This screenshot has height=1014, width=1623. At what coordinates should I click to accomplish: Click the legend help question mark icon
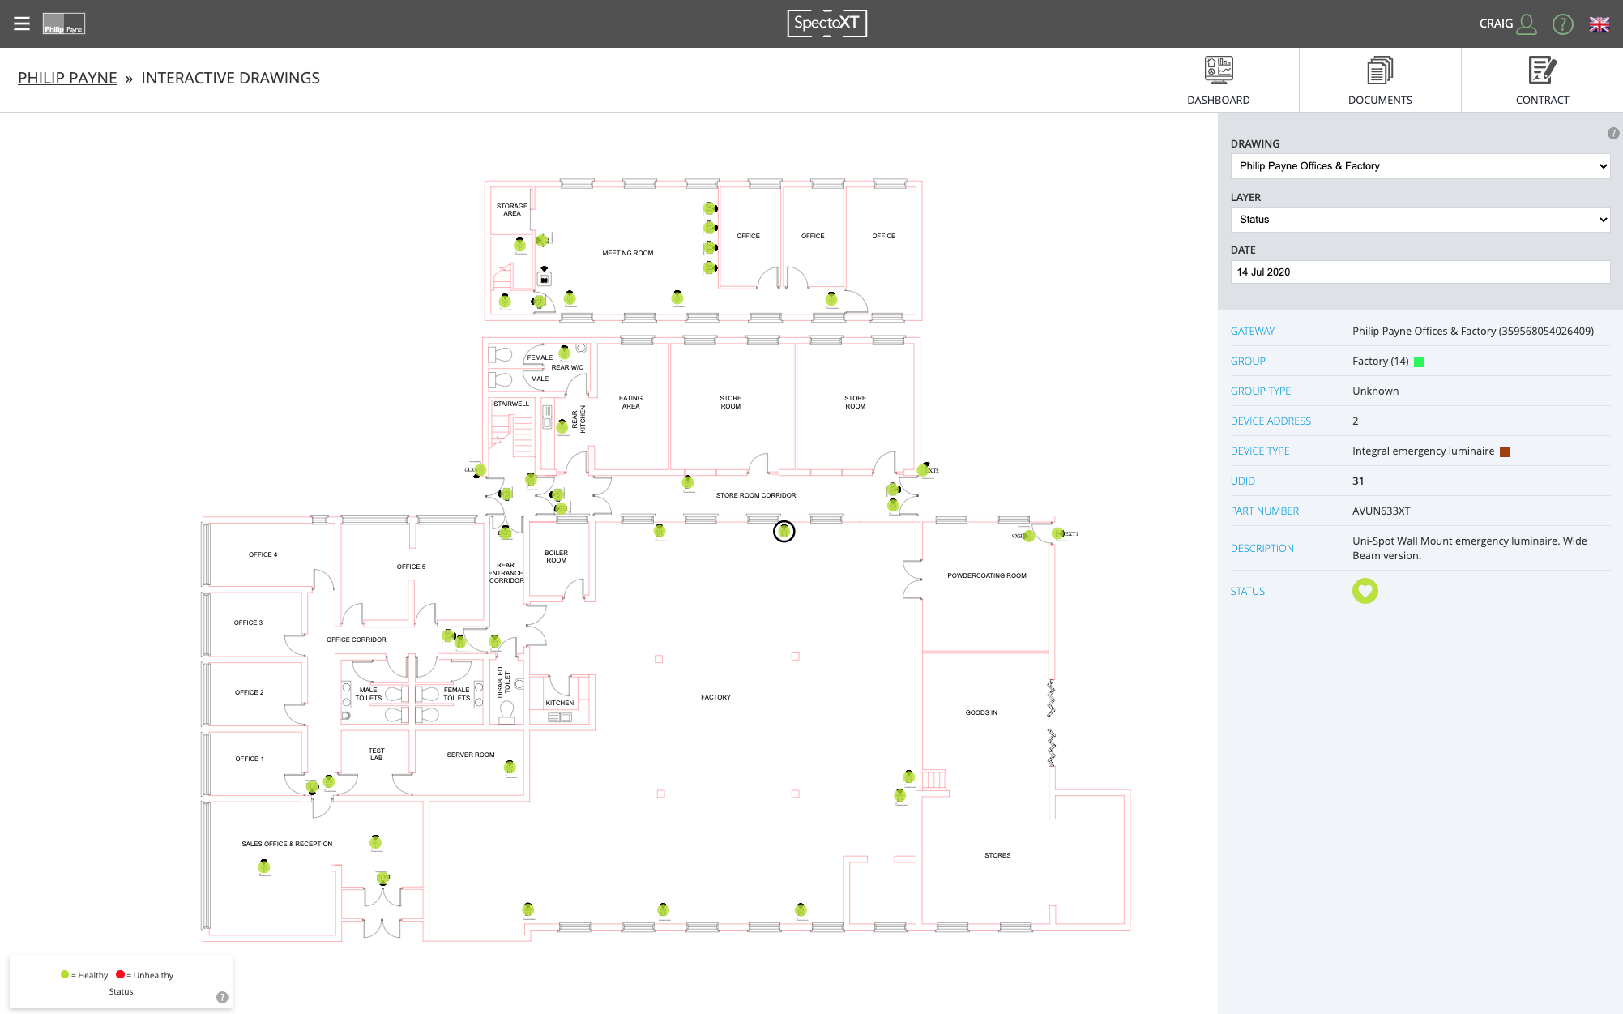point(222,998)
